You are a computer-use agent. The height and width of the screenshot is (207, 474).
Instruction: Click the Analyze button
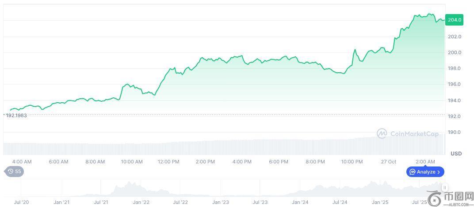(x=425, y=172)
